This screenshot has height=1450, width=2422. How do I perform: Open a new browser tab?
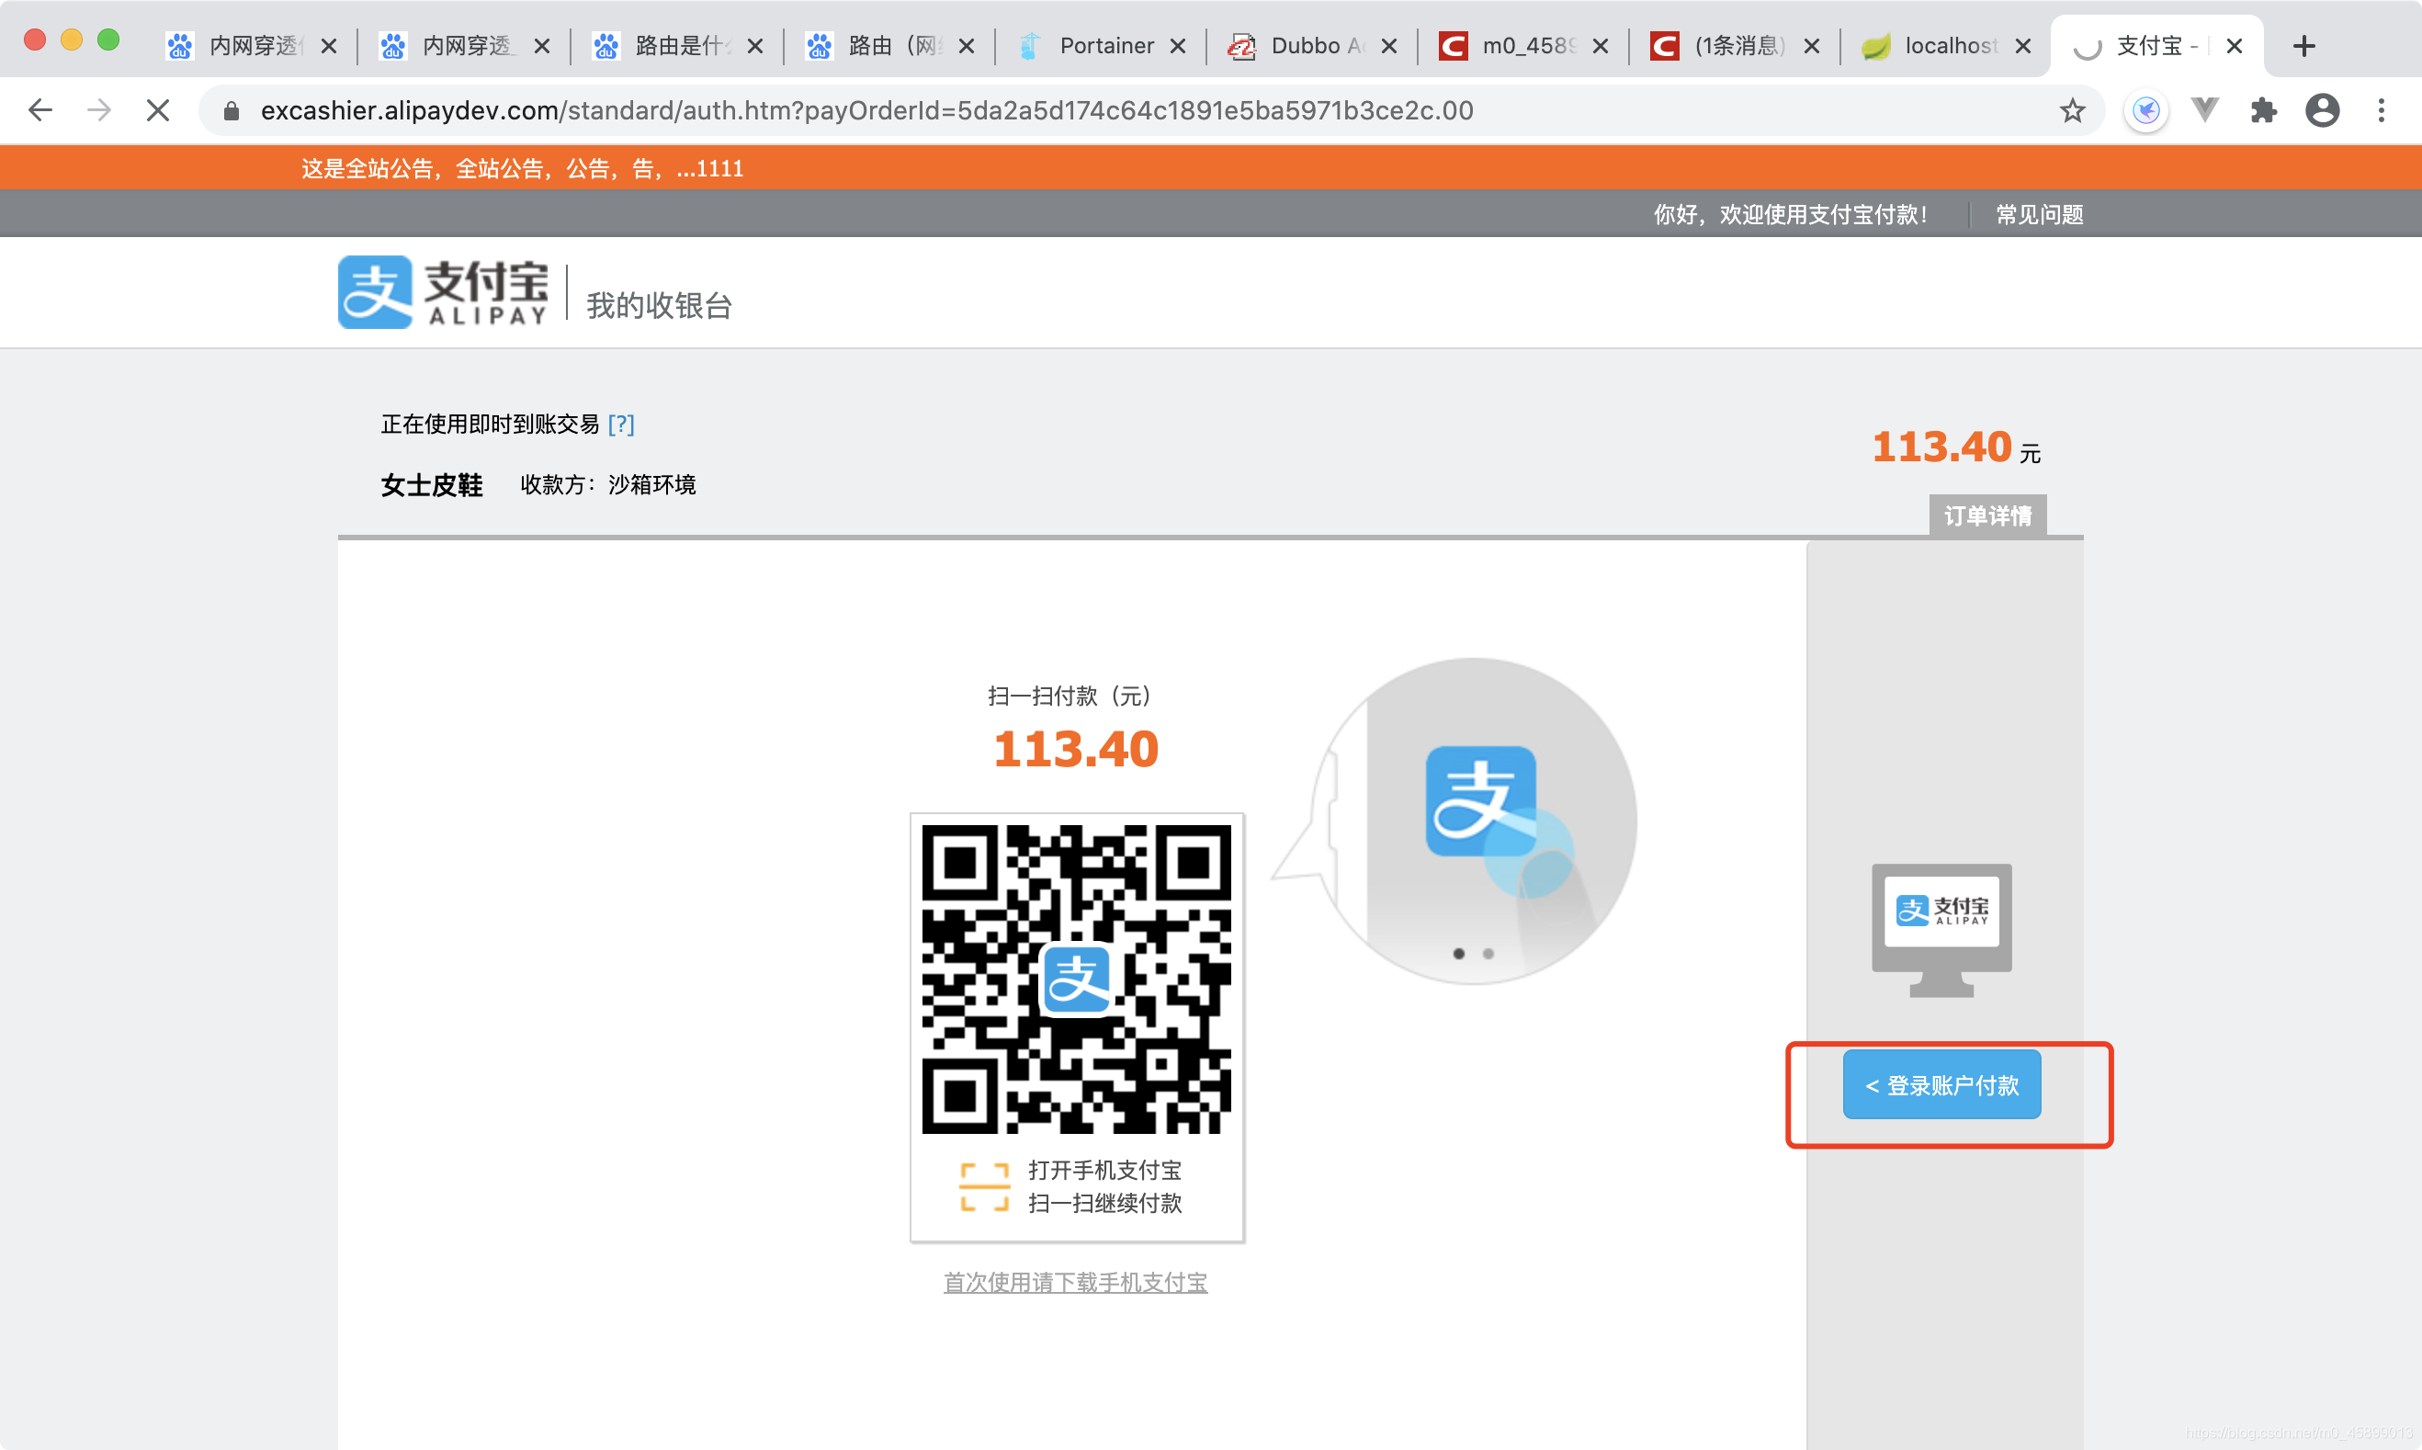[x=2303, y=46]
